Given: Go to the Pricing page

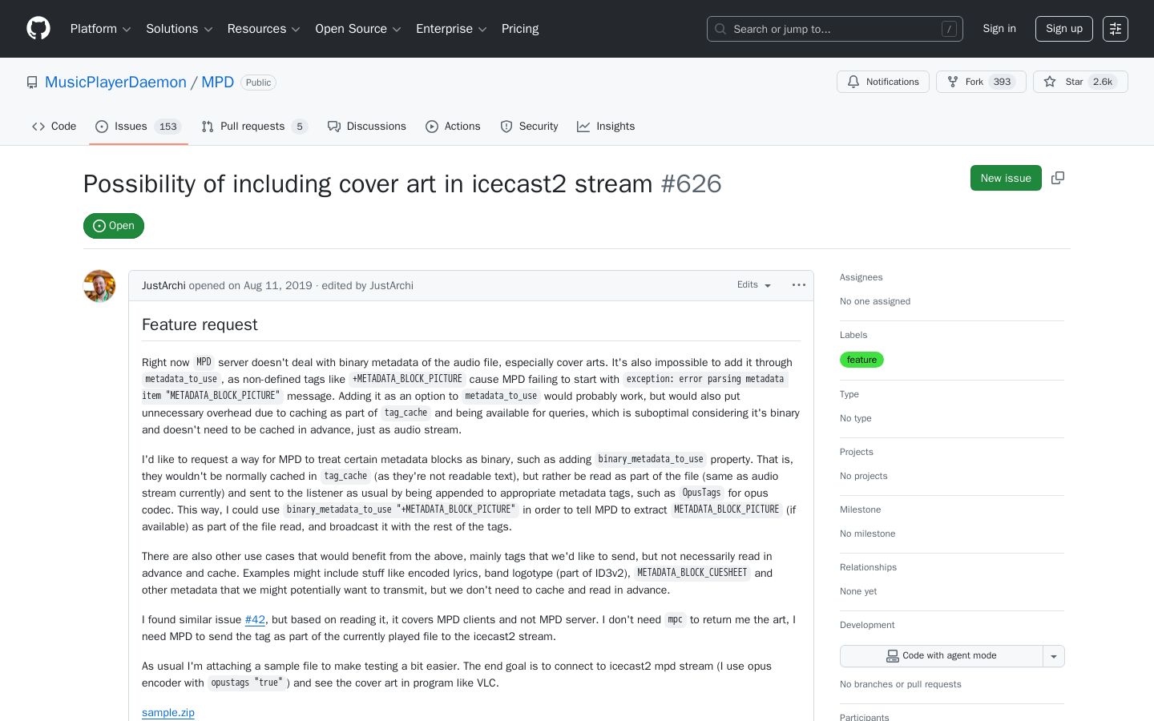Looking at the screenshot, I should tap(520, 29).
